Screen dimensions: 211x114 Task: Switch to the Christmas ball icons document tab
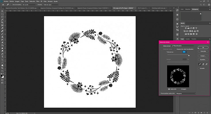(x=159, y=8)
